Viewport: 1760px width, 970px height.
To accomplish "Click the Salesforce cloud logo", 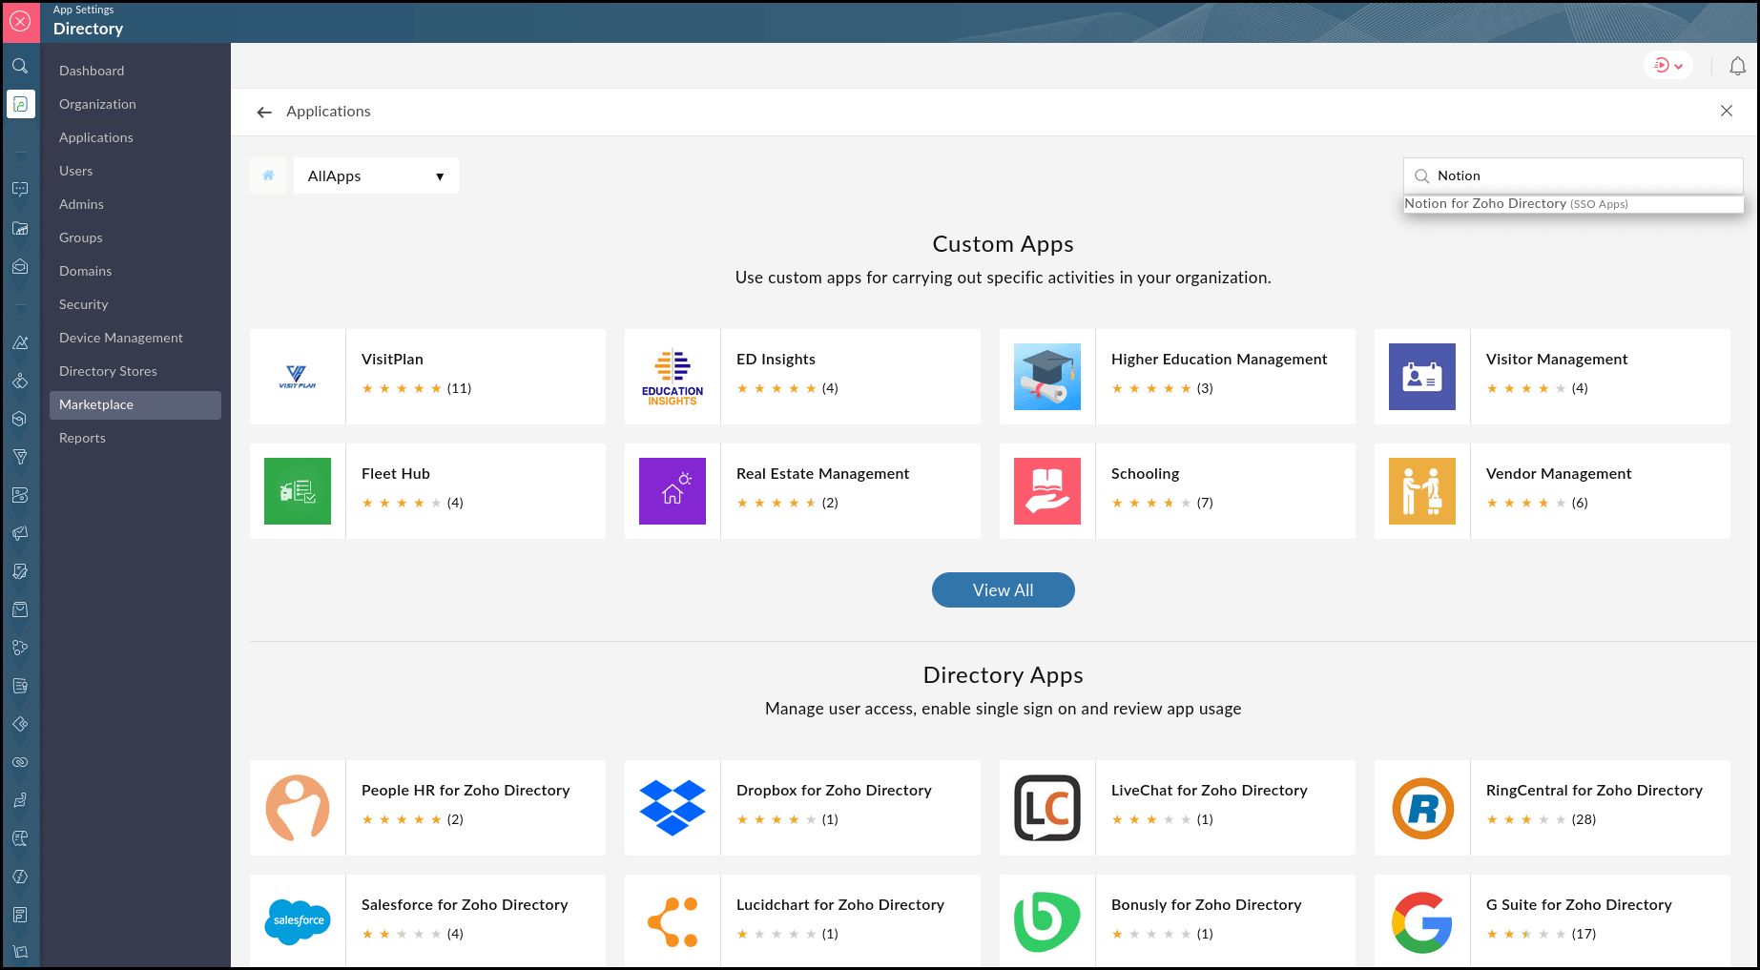I will coord(298,921).
